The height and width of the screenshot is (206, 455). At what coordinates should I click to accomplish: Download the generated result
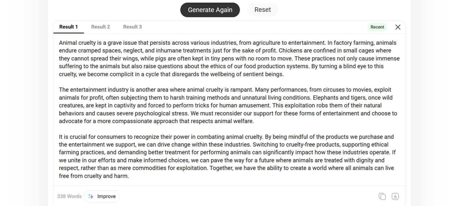[395, 196]
